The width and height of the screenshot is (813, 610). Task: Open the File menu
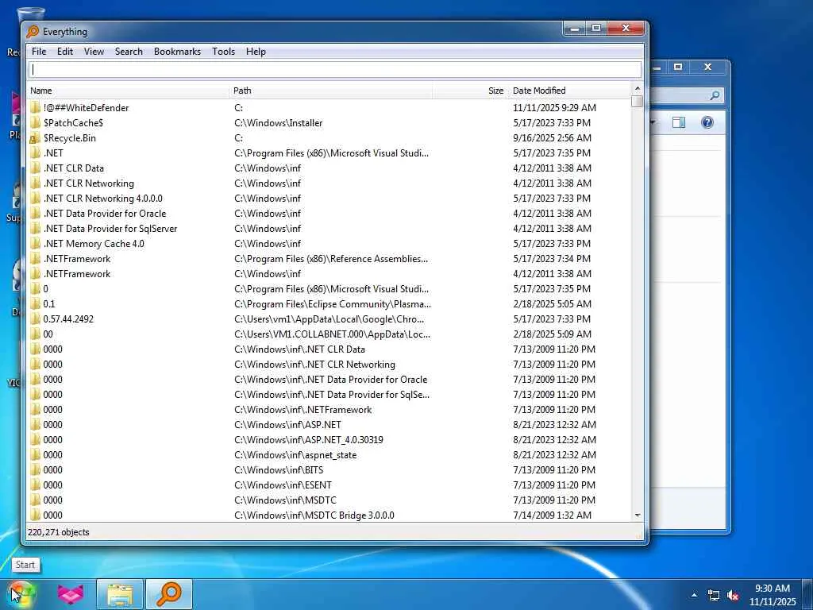point(39,52)
